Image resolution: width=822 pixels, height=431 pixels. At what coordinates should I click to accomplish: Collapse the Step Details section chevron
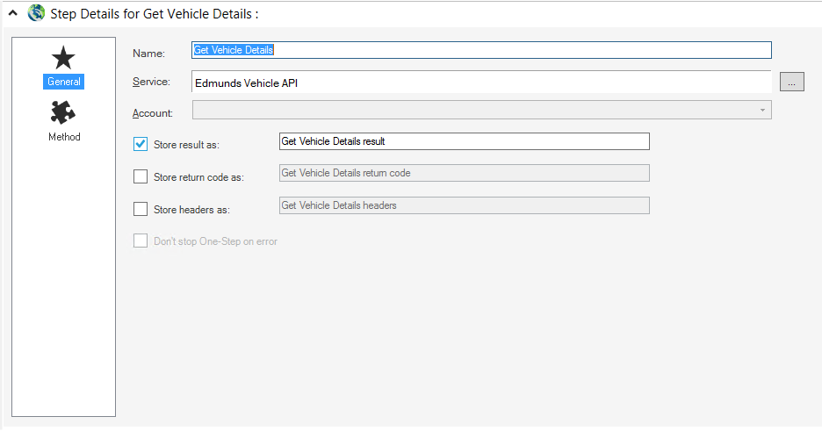pos(13,13)
